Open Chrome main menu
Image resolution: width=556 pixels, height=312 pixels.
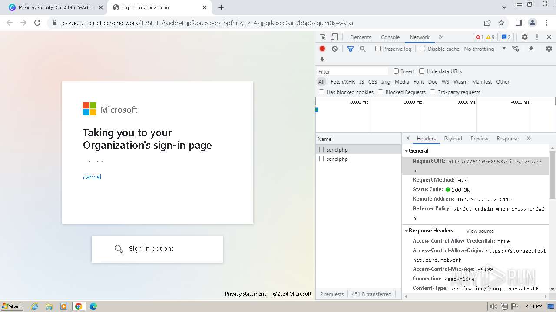546,23
